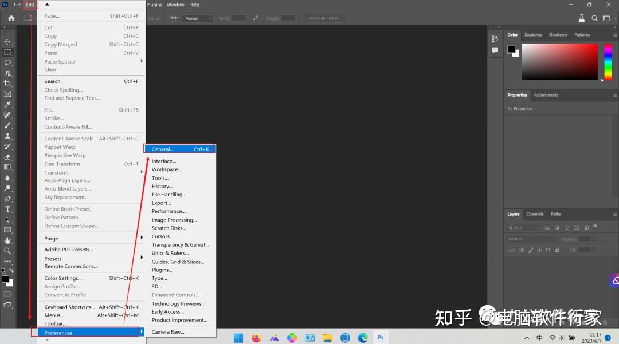Image resolution: width=619 pixels, height=344 pixels.
Task: Toggle filter for type layers
Action: (567, 228)
